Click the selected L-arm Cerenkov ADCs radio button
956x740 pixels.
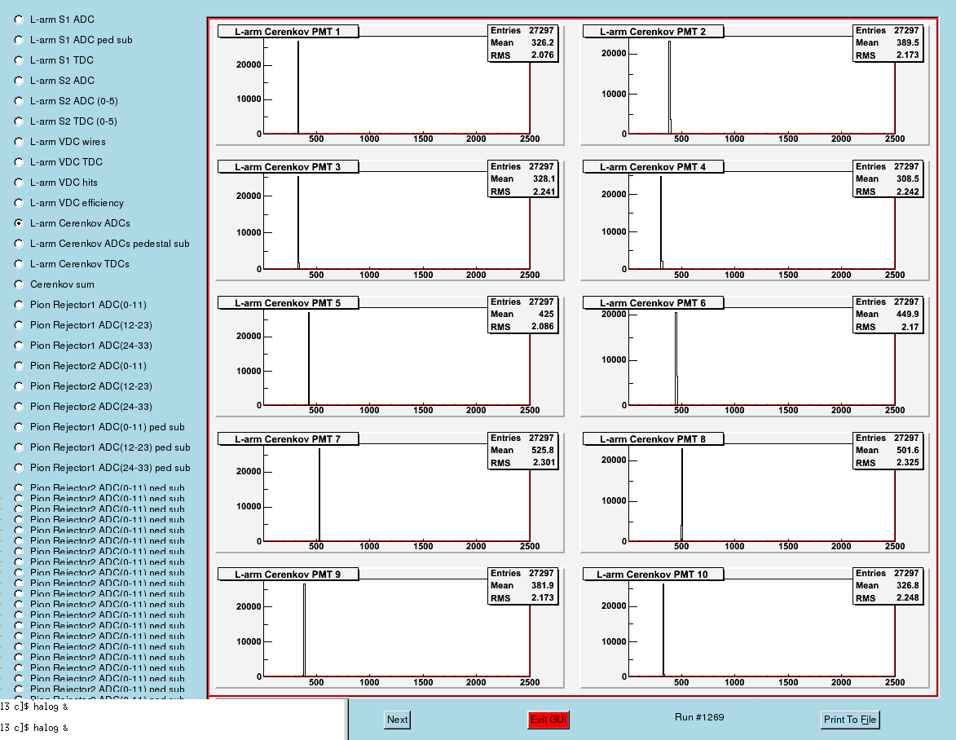click(x=19, y=223)
